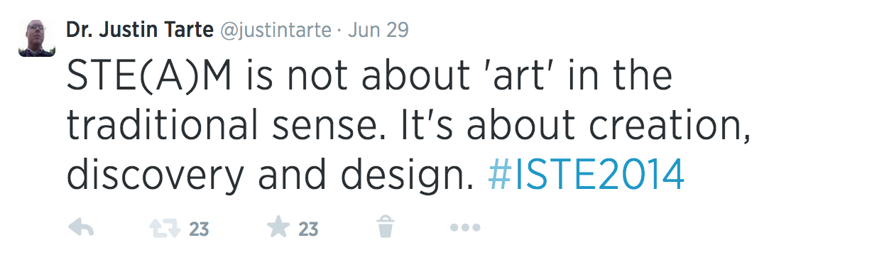
Task: View the 23 retweets count
Action: 199,229
